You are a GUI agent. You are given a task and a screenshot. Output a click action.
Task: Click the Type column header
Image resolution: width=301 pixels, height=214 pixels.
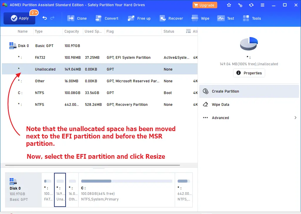(39, 31)
